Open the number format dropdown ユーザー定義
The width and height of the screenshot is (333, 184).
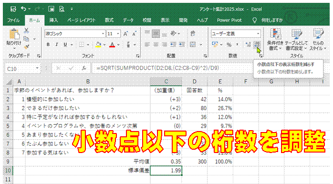tap(258, 34)
